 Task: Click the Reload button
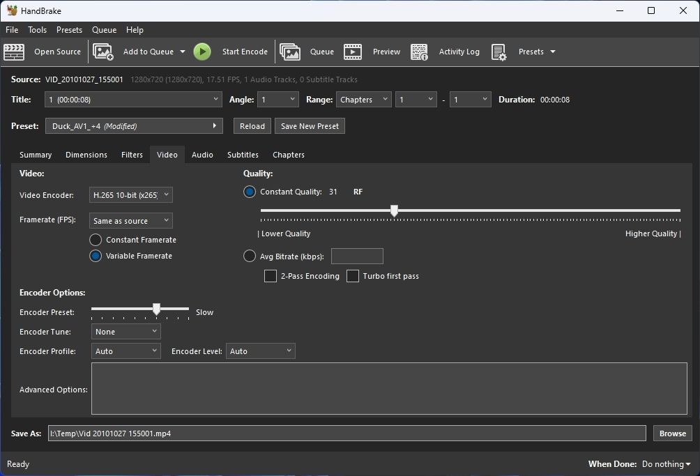[252, 126]
